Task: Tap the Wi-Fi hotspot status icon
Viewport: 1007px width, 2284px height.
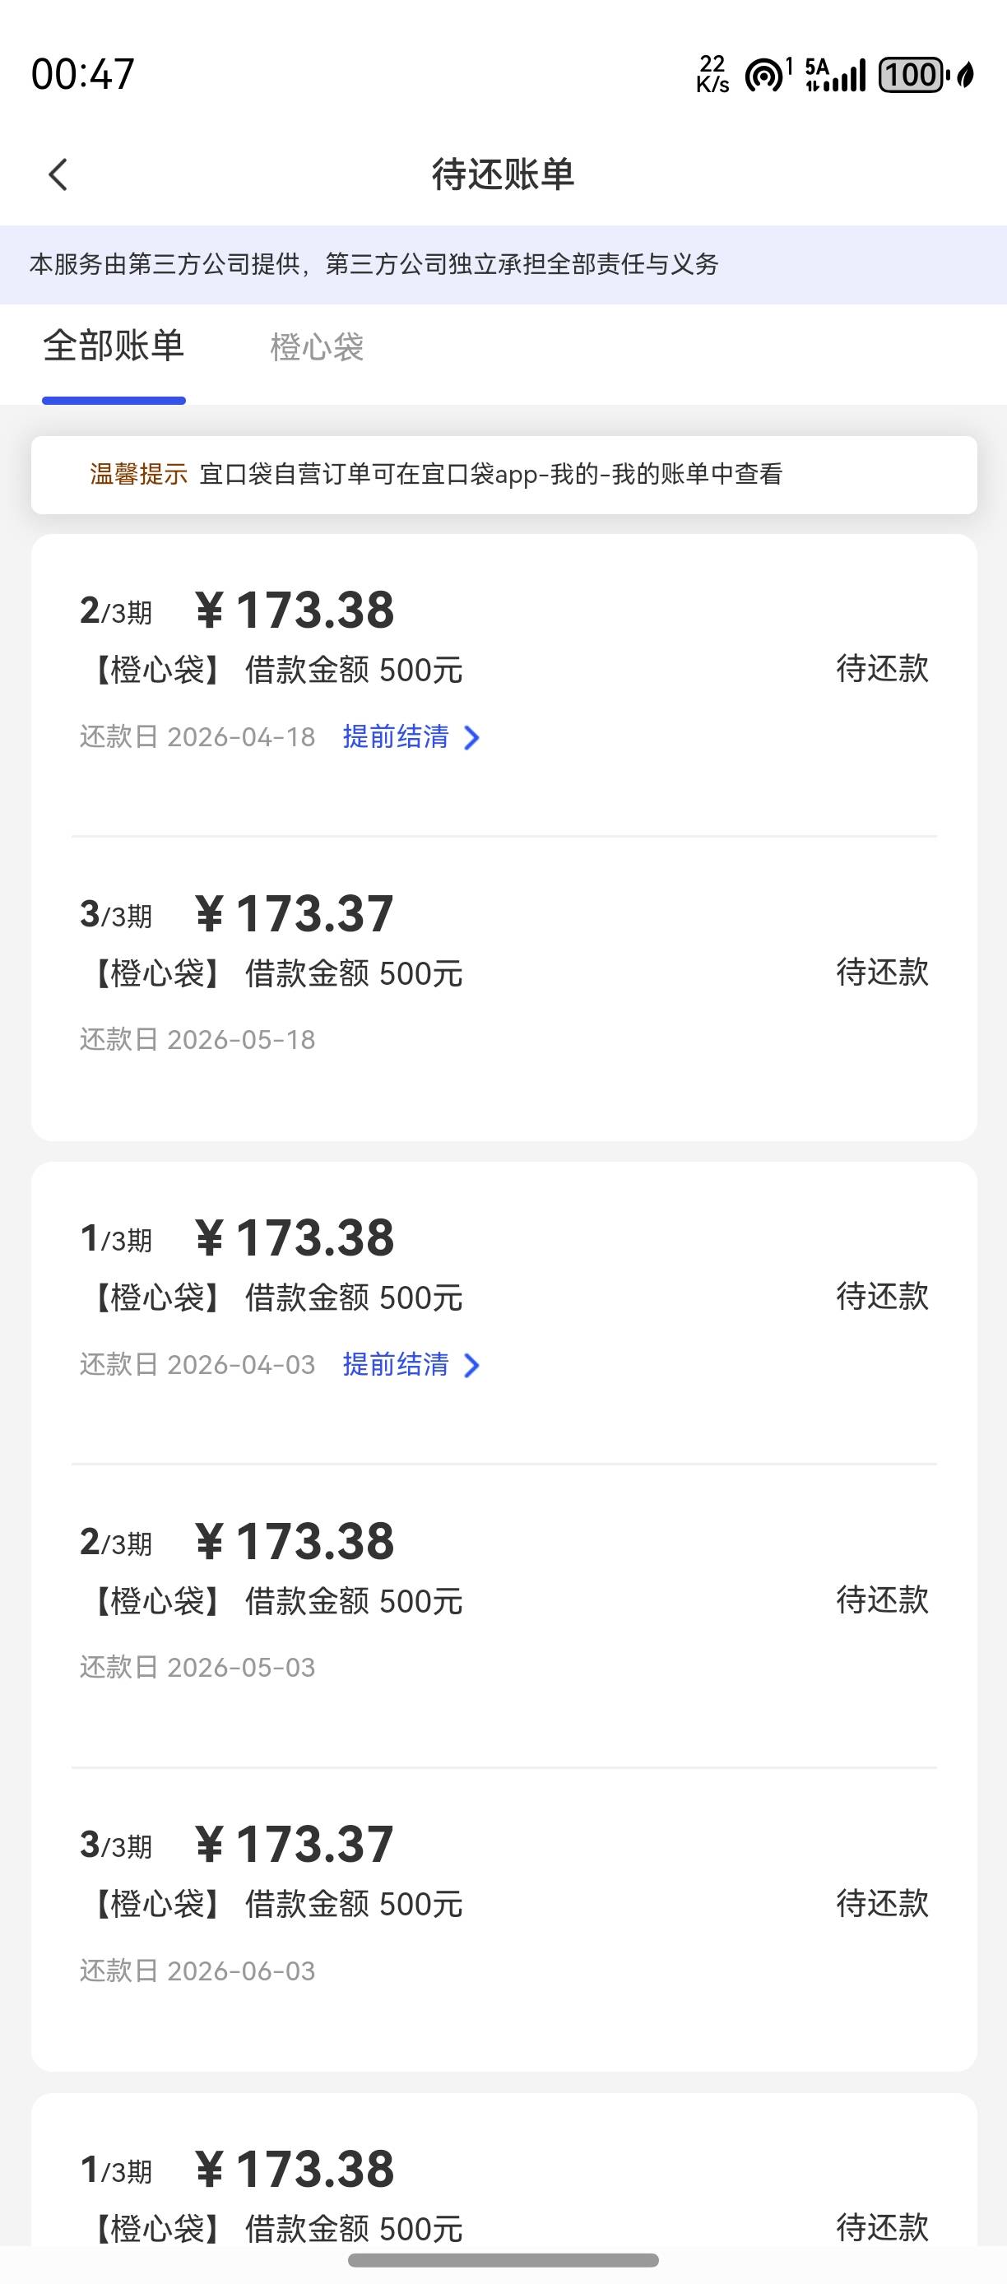Action: click(x=766, y=76)
